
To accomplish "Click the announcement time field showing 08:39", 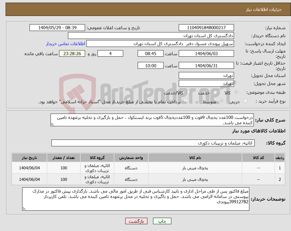I will coord(57,27).
